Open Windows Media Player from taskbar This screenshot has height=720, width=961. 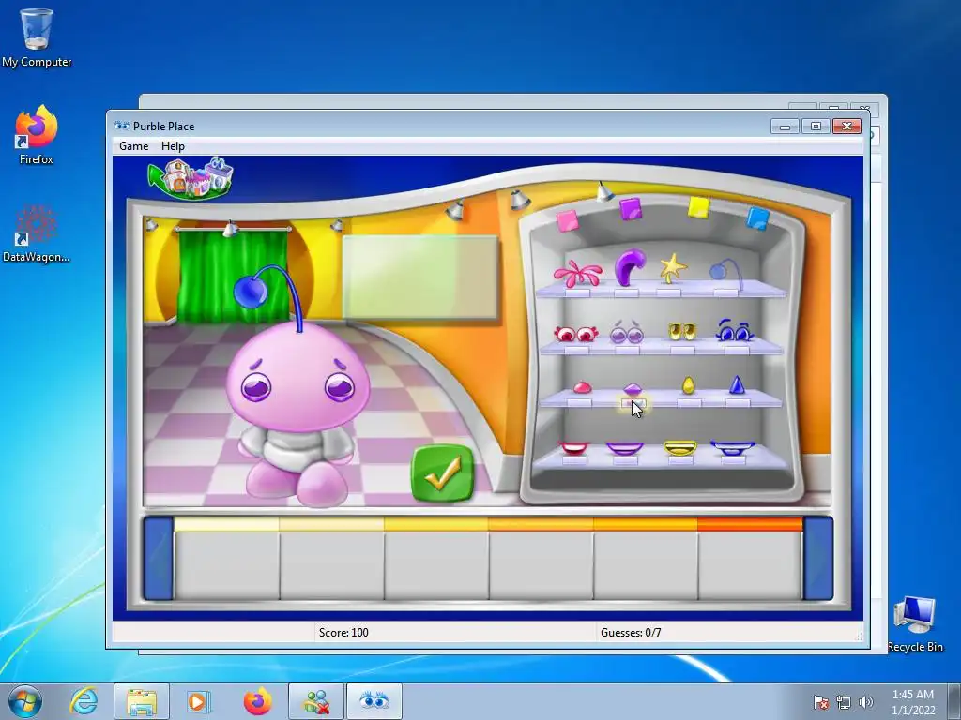point(198,701)
